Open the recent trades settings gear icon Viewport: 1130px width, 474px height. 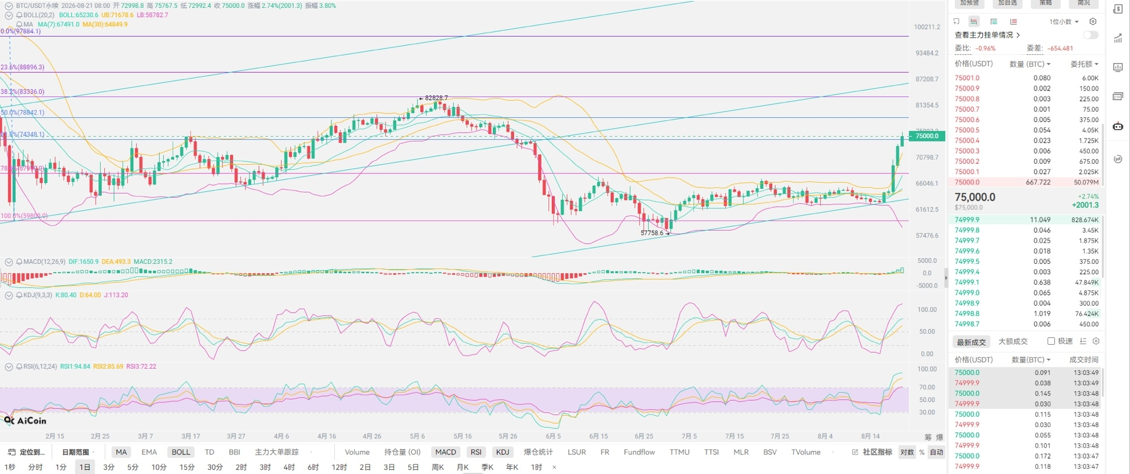point(1096,341)
